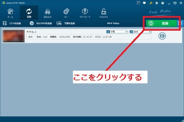The height and width of the screenshot is (122, 184).
Task: Open the MP4 Video output profile selector
Action: pyautogui.click(x=113, y=23)
